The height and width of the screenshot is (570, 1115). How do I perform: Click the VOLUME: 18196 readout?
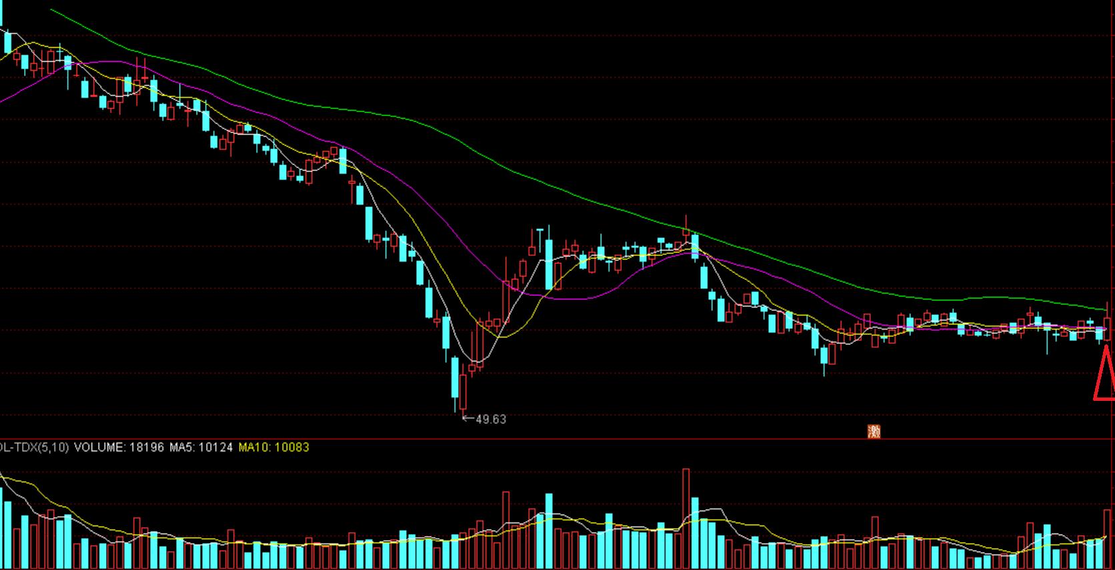coord(119,447)
